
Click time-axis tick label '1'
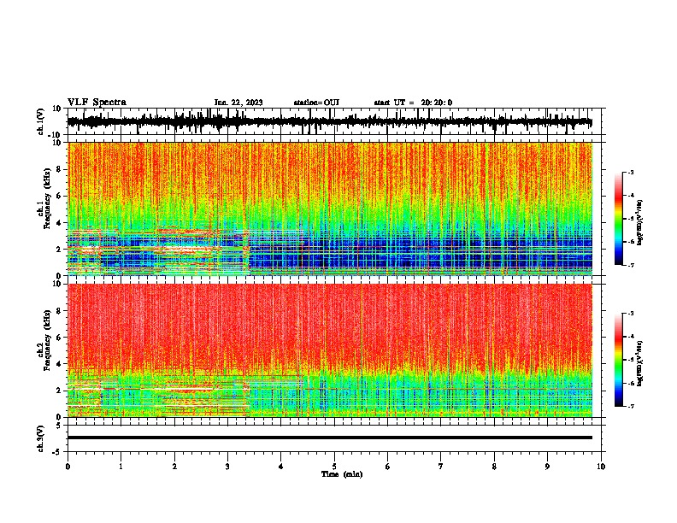click(x=121, y=467)
